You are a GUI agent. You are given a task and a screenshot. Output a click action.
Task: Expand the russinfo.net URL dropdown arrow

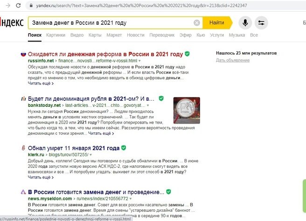tap(139, 61)
